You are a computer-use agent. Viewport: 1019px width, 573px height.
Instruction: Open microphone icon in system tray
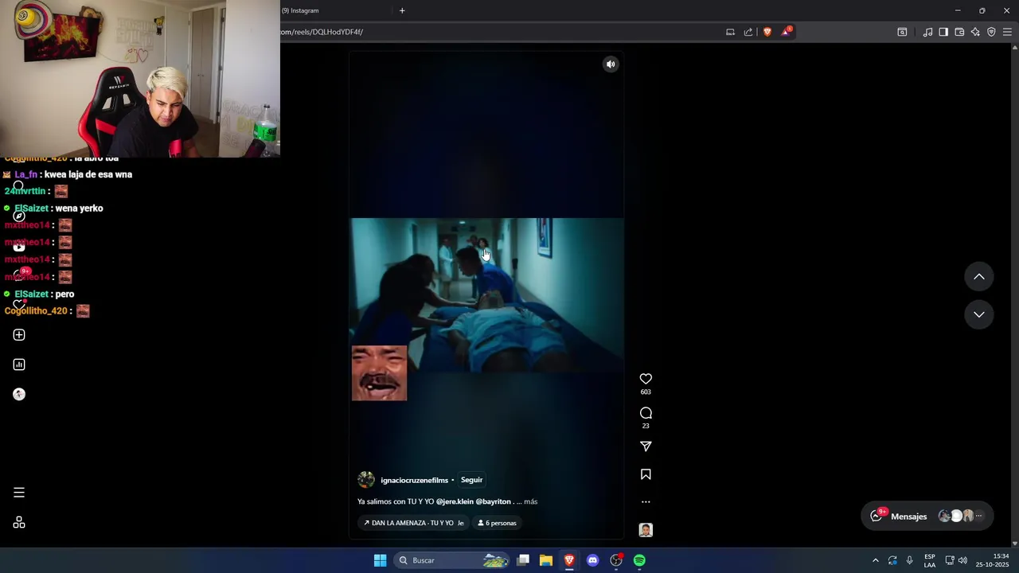pos(910,560)
